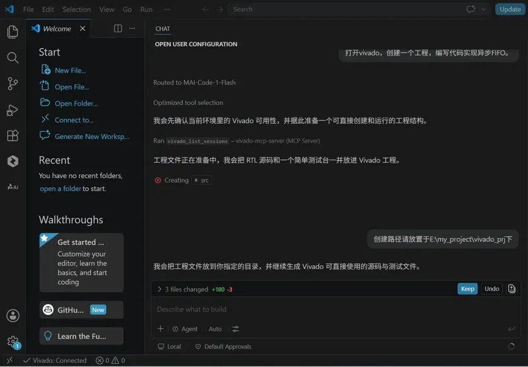Open the Agent mode dropdown
Viewport: 528px width, 367px height.
pos(185,329)
